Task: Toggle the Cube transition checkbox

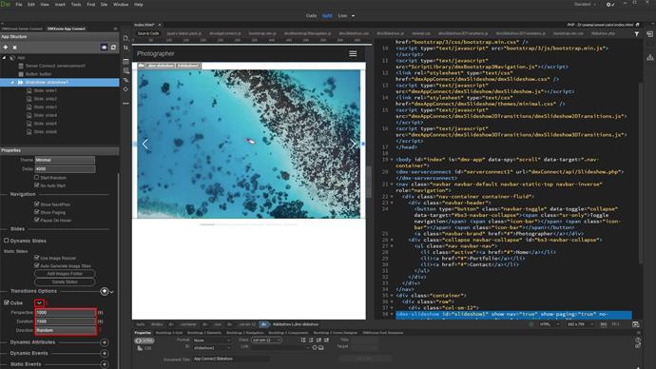Action: [7, 302]
